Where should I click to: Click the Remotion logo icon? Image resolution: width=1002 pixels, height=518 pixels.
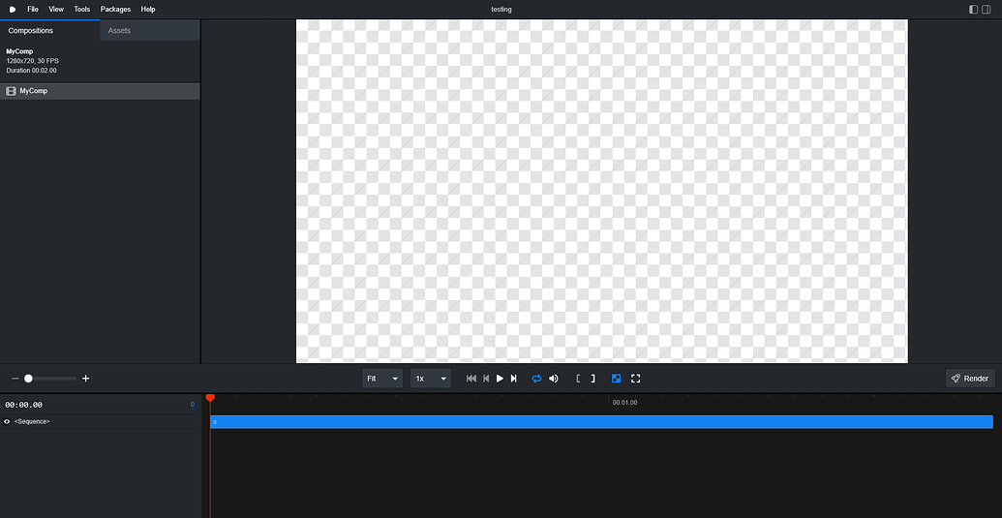click(13, 10)
